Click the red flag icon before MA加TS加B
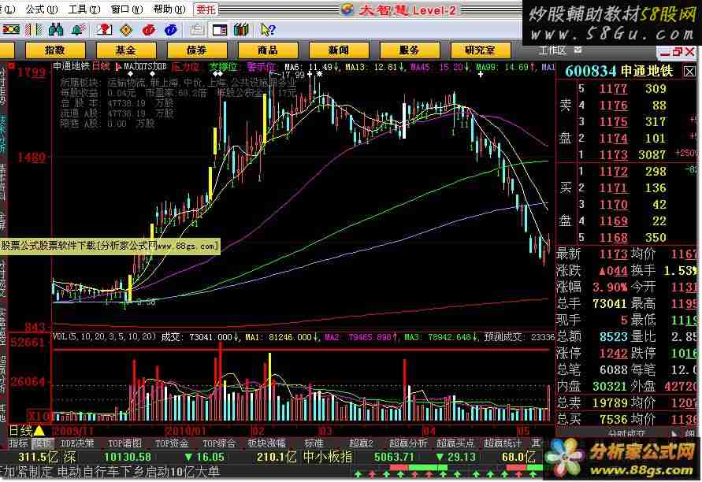 click(x=118, y=67)
